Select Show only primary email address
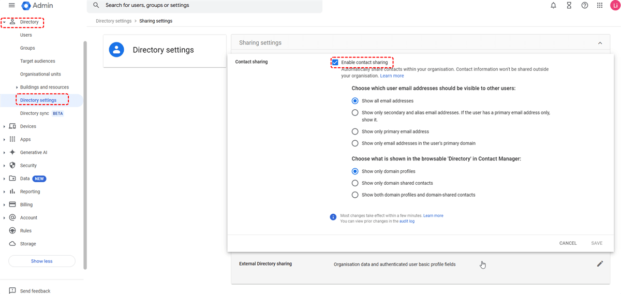The width and height of the screenshot is (621, 294). 355,131
